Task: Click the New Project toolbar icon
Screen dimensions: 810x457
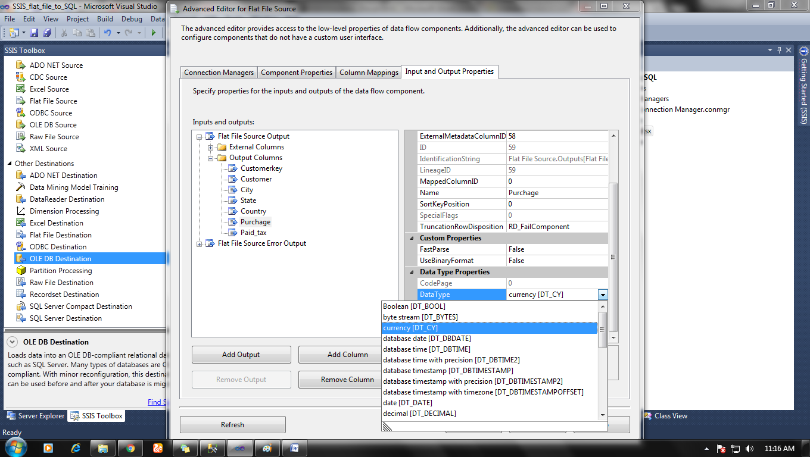Action: [x=14, y=33]
